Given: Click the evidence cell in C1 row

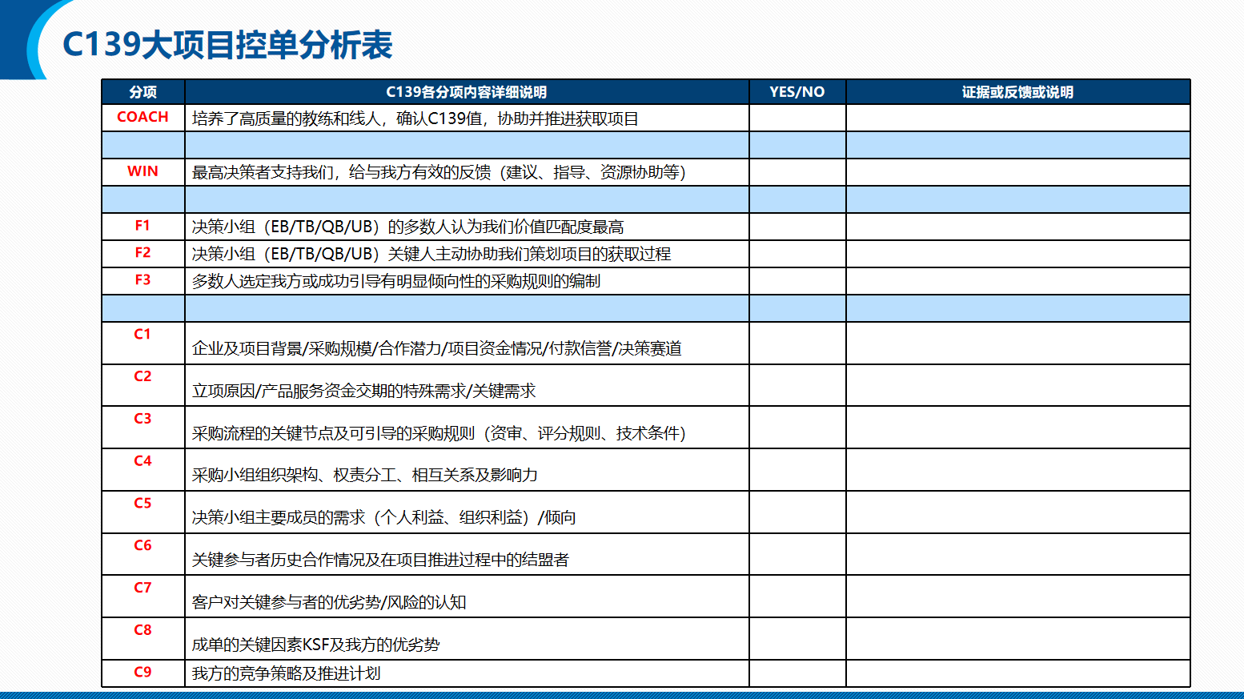Looking at the screenshot, I should [1018, 343].
